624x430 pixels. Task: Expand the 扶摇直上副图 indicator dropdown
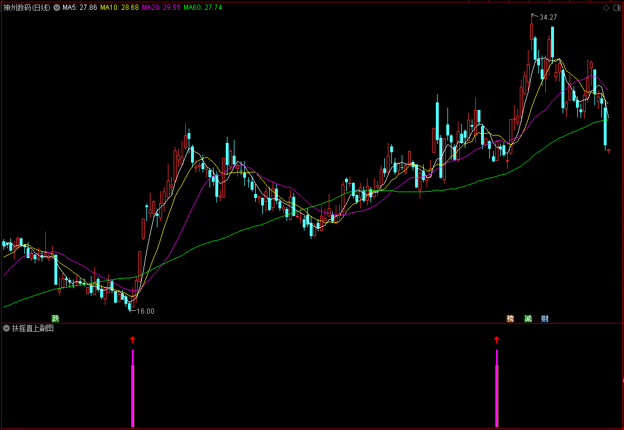coord(6,328)
